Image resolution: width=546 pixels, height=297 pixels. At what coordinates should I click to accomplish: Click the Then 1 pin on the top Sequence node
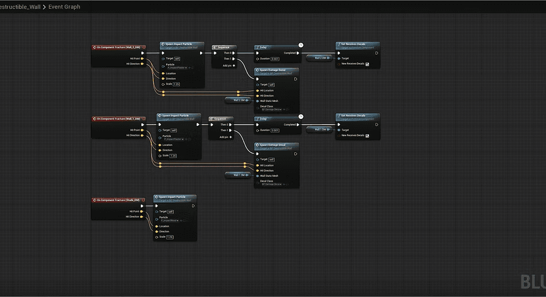233,59
